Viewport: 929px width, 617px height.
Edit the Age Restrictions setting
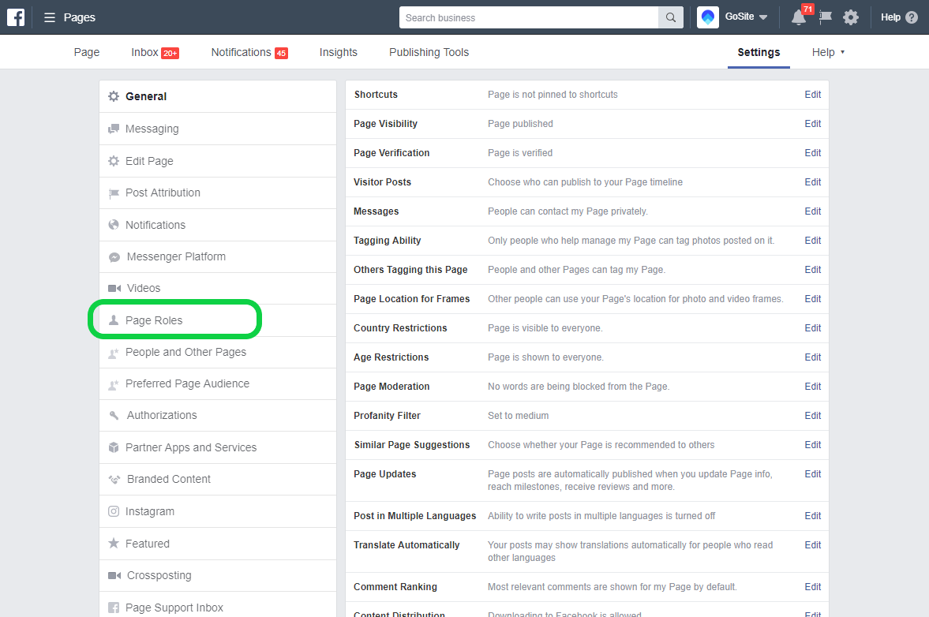pyautogui.click(x=812, y=357)
